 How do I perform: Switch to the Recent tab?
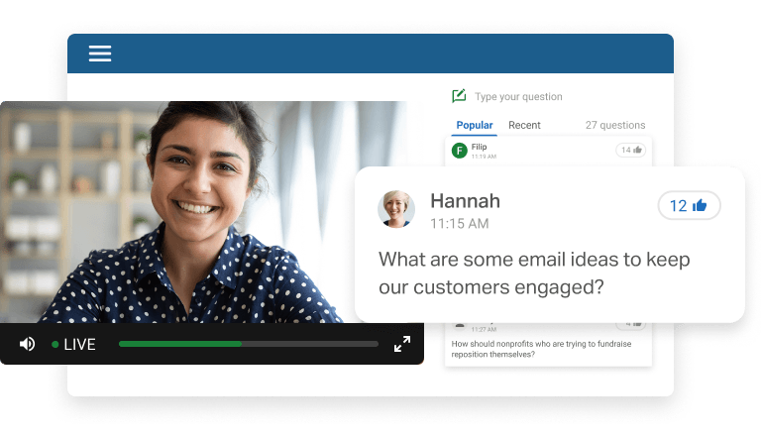[x=524, y=125]
